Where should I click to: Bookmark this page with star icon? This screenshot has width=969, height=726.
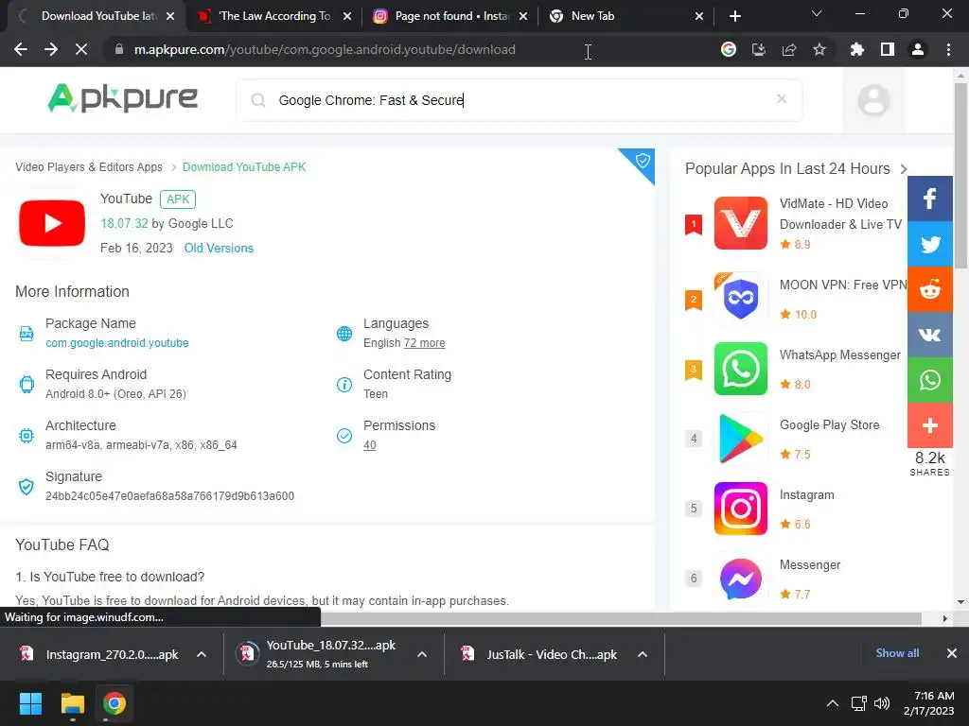point(819,49)
